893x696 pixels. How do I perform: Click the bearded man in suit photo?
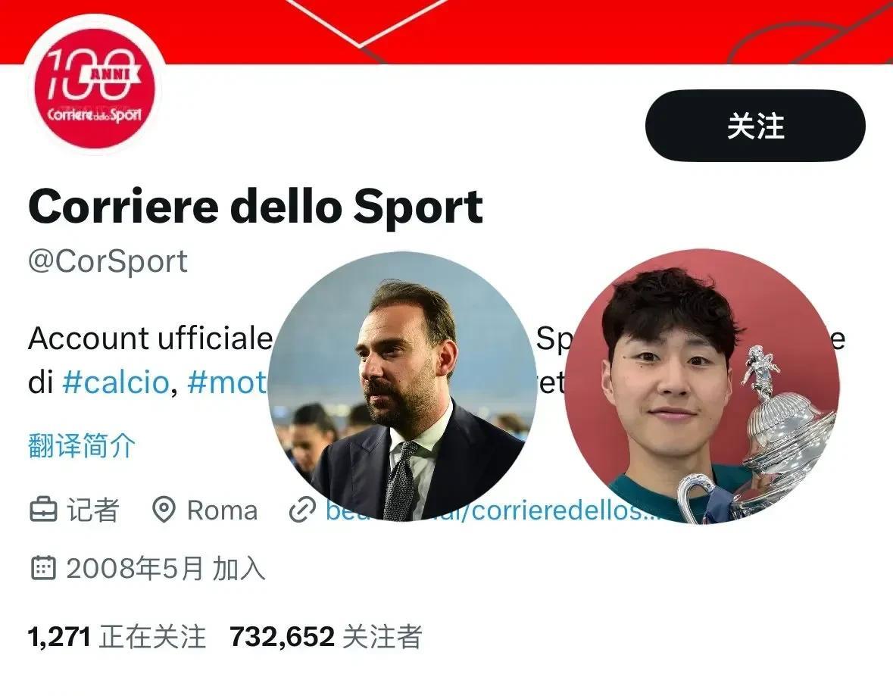402,386
